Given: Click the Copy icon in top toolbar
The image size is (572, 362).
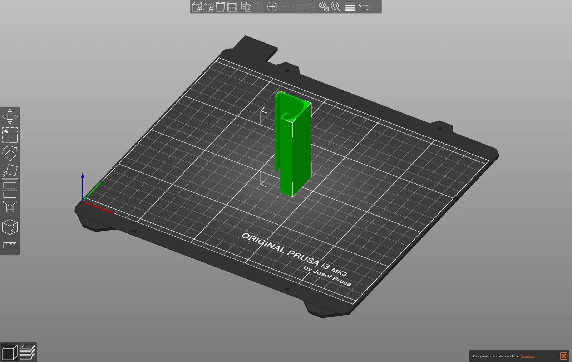Looking at the screenshot, I should 246,7.
